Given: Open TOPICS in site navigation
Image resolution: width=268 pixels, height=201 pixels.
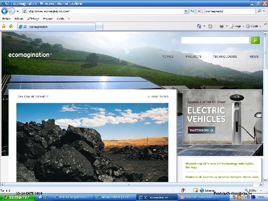Looking at the screenshot, I should click(x=168, y=57).
